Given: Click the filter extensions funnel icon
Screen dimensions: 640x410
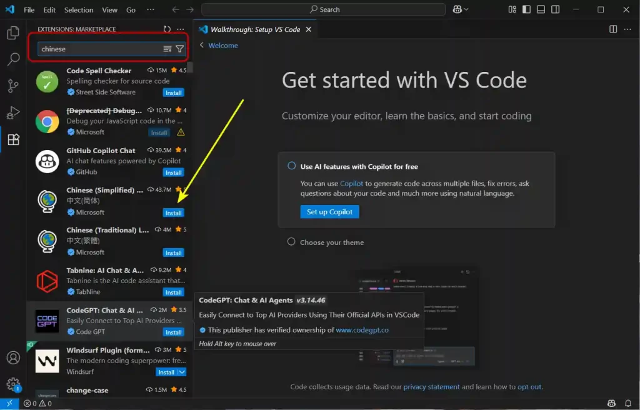Looking at the screenshot, I should coord(180,49).
